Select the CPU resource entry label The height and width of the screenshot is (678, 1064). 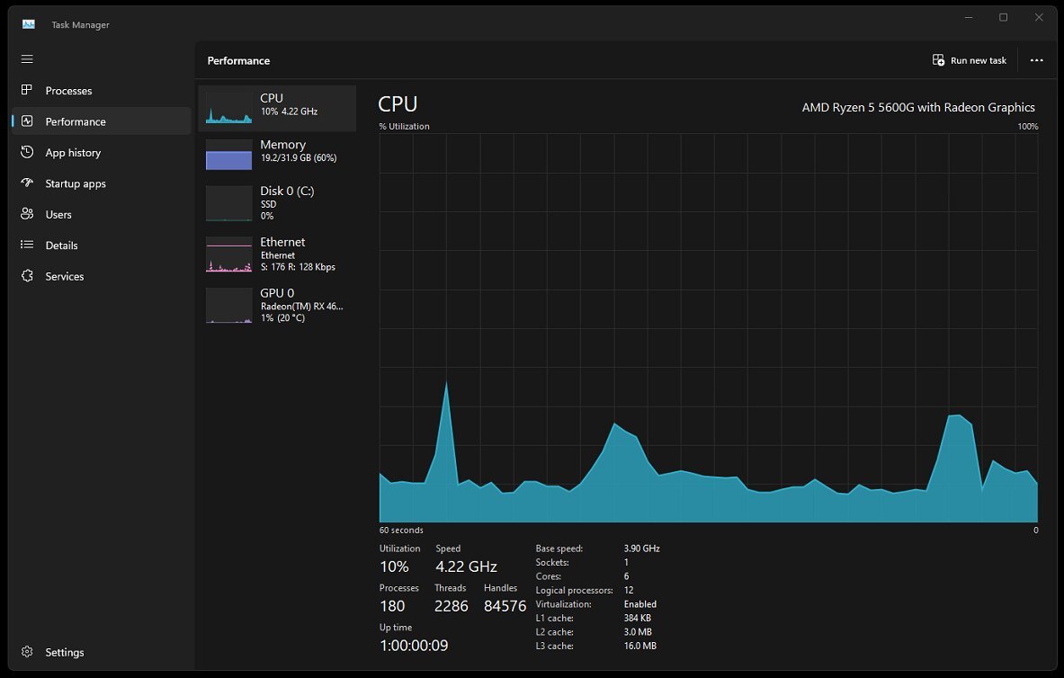[x=272, y=98]
